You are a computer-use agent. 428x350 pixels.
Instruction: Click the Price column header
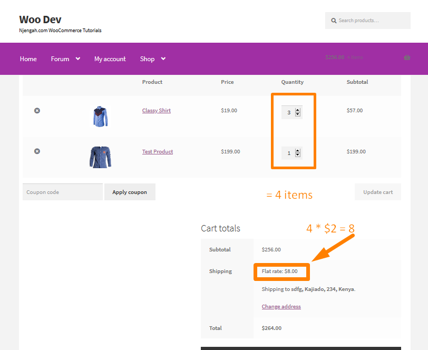pos(227,82)
